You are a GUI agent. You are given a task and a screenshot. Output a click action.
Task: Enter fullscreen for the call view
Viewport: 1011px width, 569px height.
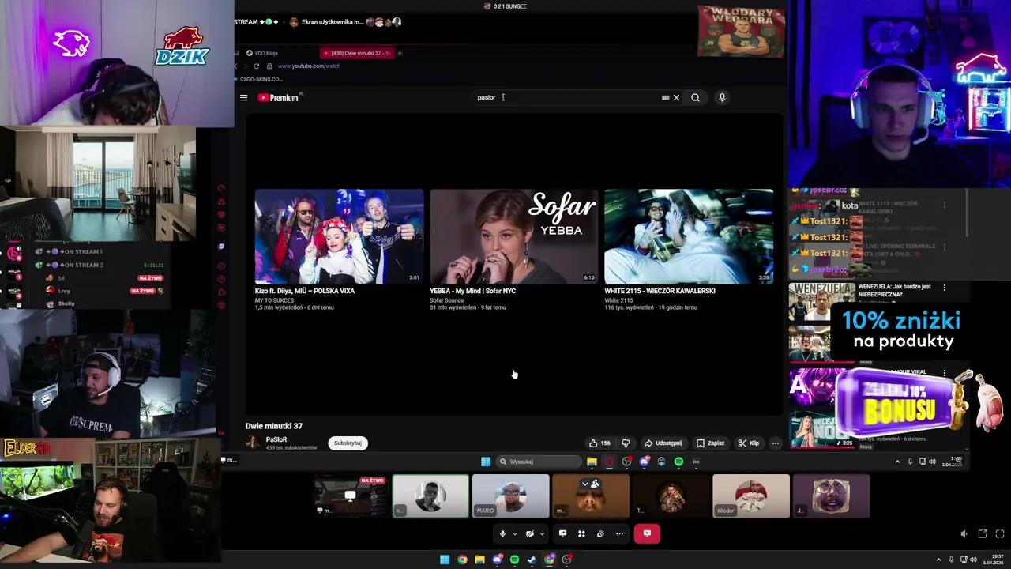(x=999, y=534)
